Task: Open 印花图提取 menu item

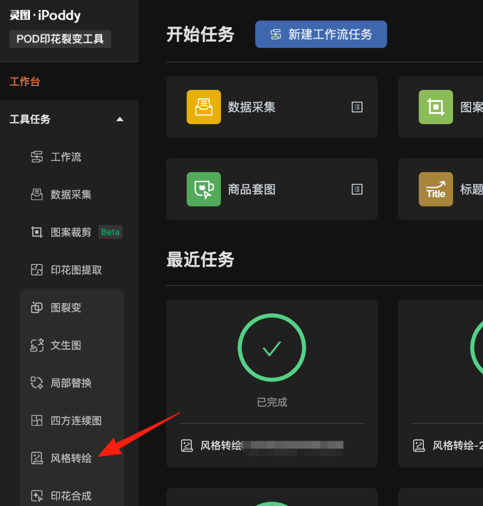Action: point(76,270)
